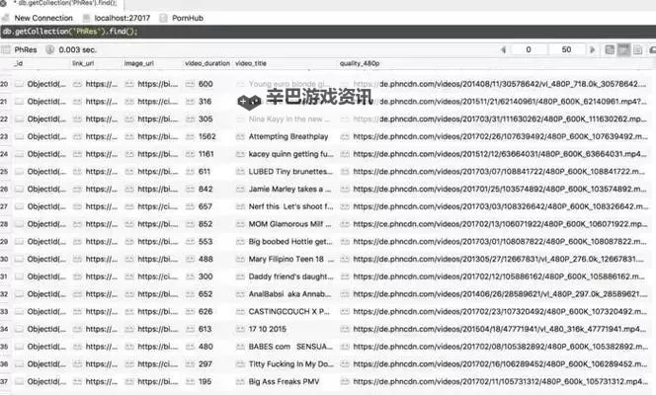Click the PhRes collection name in the results bar
Image resolution: width=656 pixels, height=395 pixels.
[x=26, y=49]
